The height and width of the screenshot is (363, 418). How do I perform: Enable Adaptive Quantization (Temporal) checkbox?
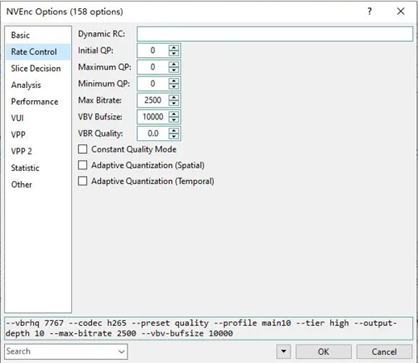(x=82, y=181)
